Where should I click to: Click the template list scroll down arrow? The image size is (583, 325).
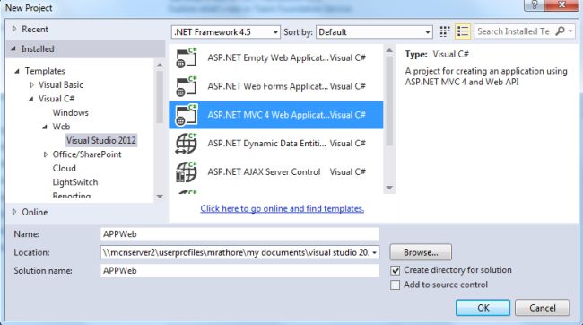click(389, 188)
